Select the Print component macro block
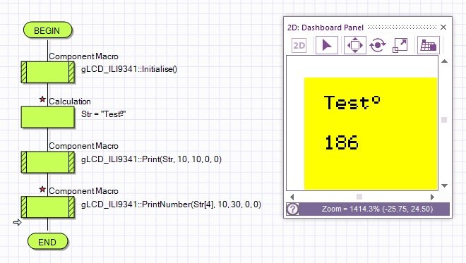 47,162
